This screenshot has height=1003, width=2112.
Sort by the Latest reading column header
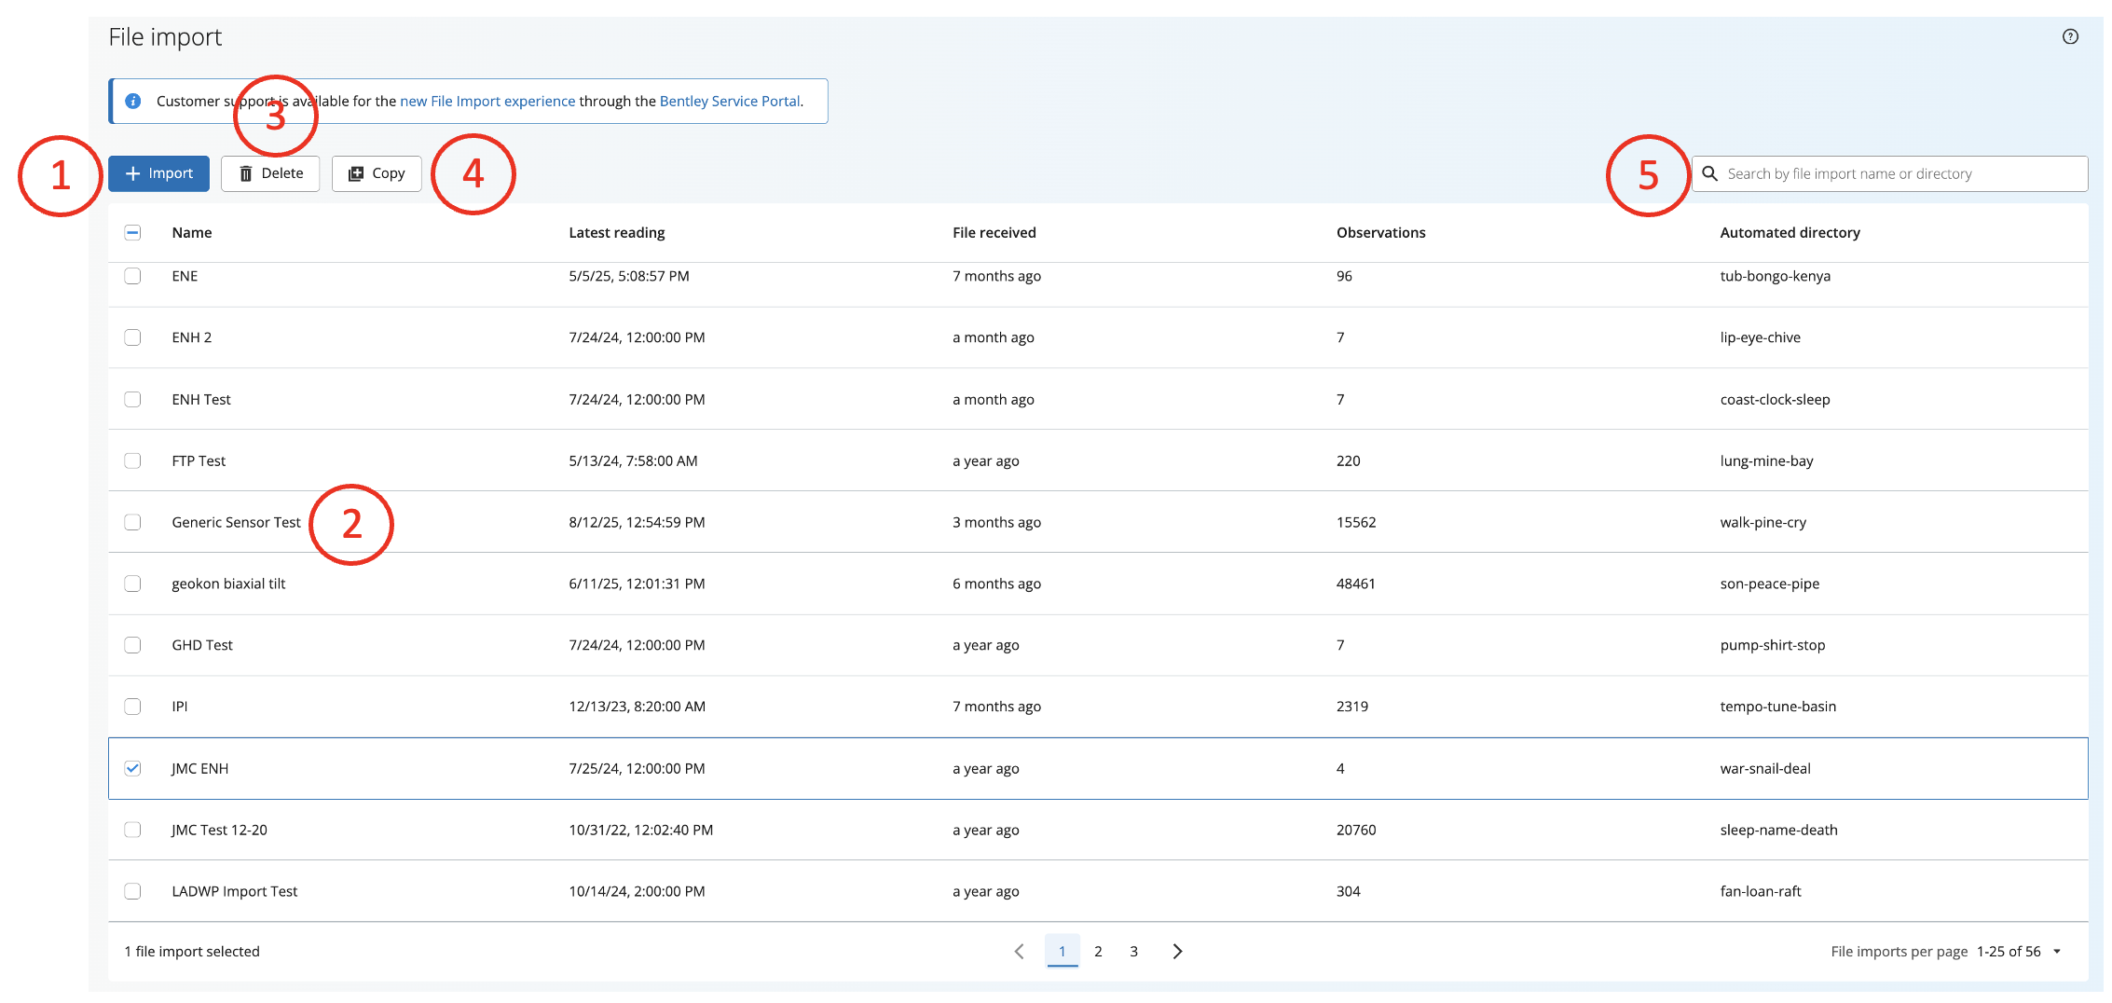point(617,233)
